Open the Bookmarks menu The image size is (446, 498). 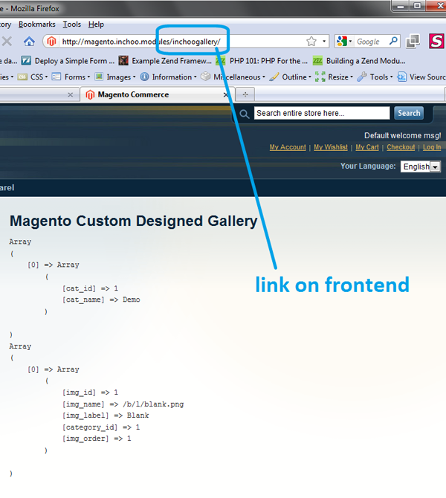point(37,25)
